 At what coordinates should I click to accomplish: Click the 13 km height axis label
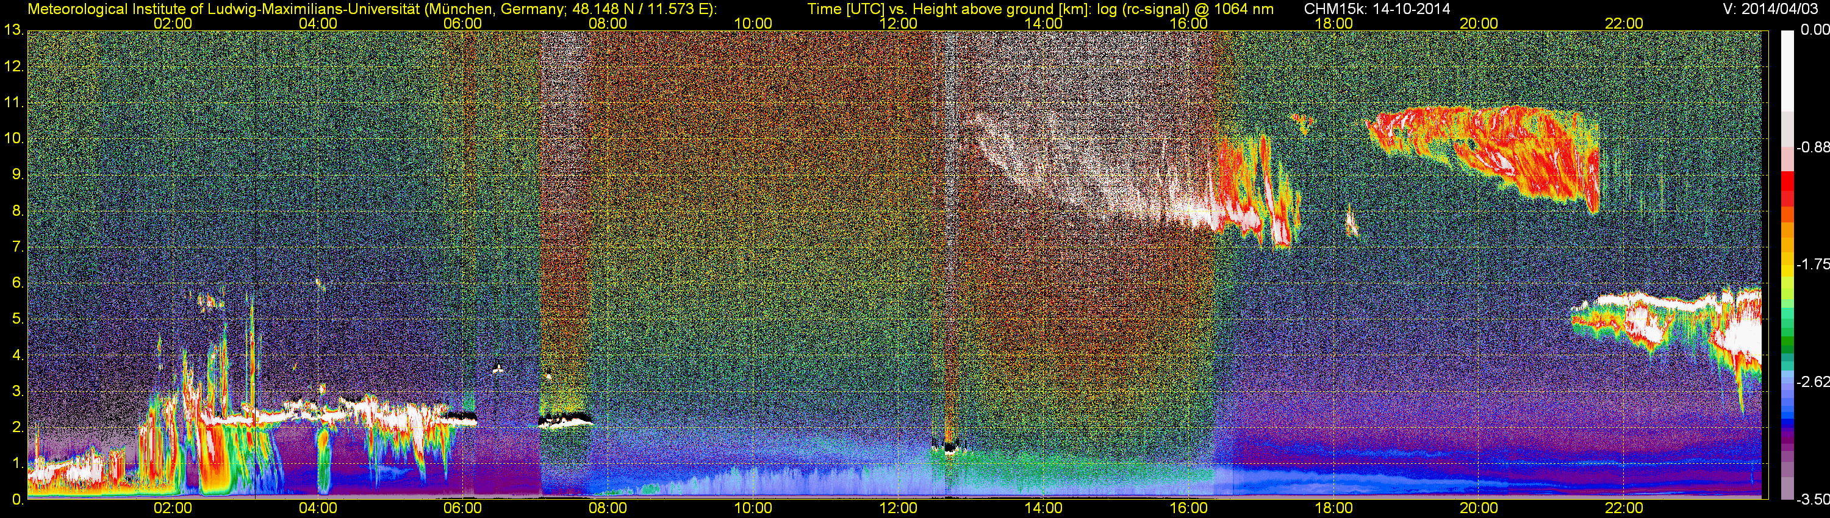(x=13, y=30)
